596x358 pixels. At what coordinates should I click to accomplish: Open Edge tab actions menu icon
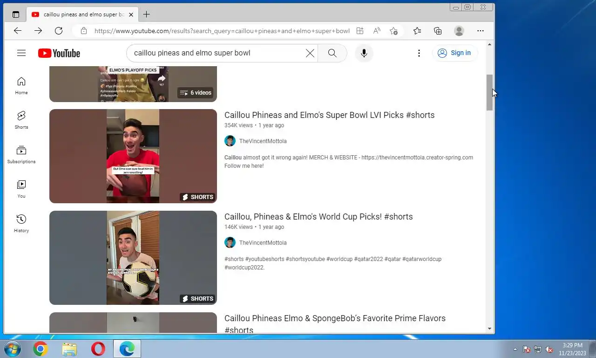coord(16,14)
